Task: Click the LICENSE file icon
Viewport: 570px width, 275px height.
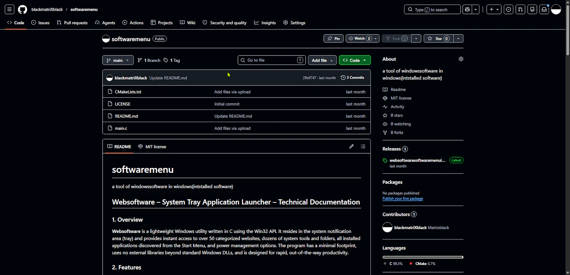Action: click(x=110, y=104)
